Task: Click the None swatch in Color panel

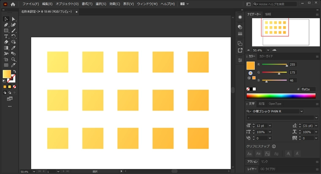Action: (x=249, y=89)
